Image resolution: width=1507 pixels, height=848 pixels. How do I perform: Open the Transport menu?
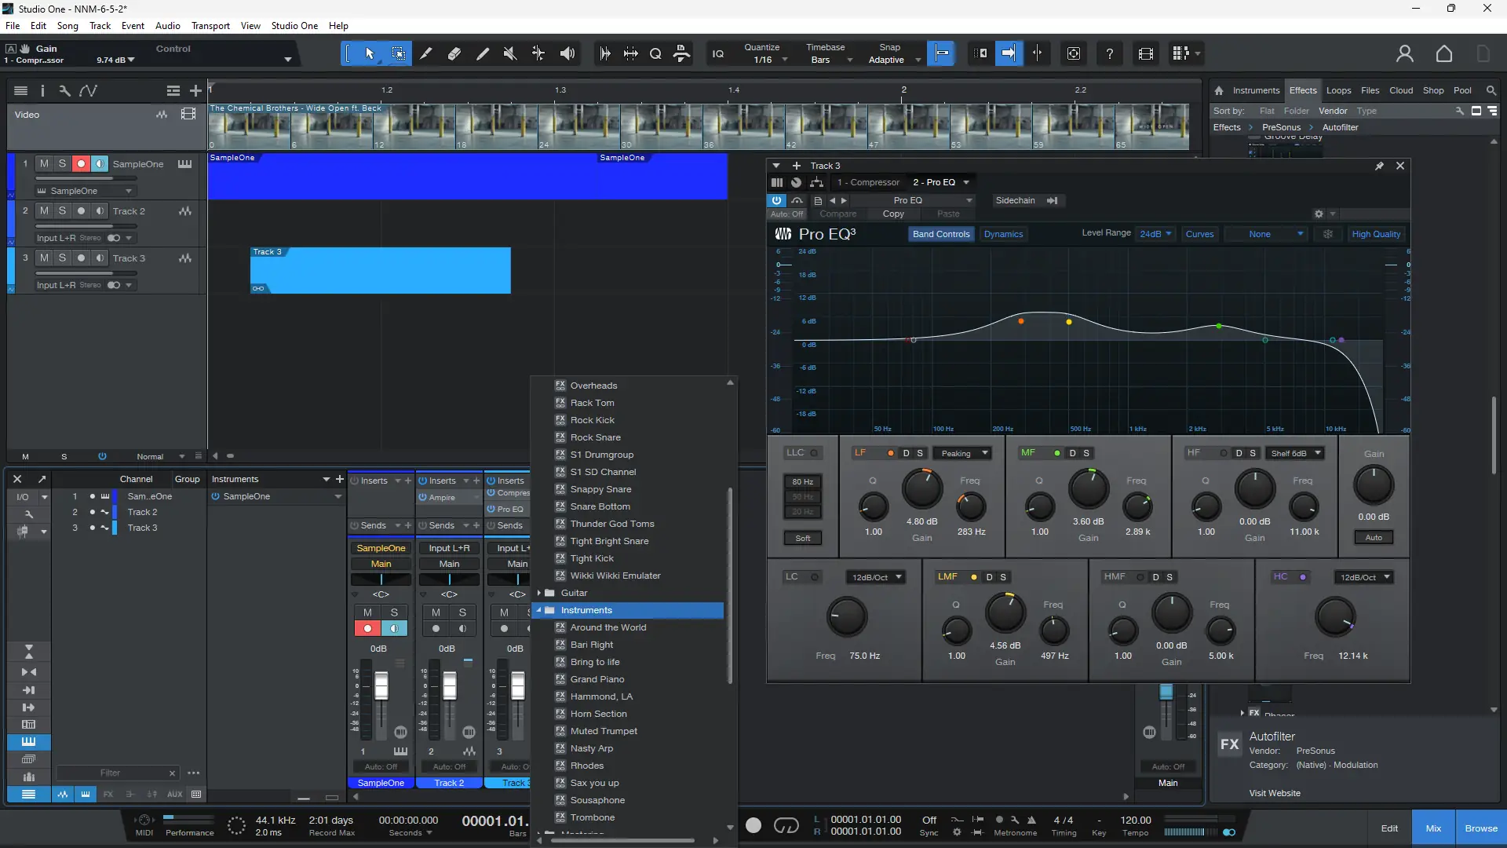[x=210, y=26]
